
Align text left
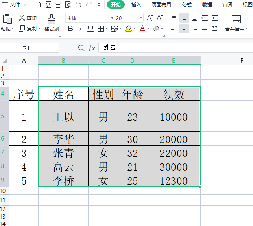point(174,29)
